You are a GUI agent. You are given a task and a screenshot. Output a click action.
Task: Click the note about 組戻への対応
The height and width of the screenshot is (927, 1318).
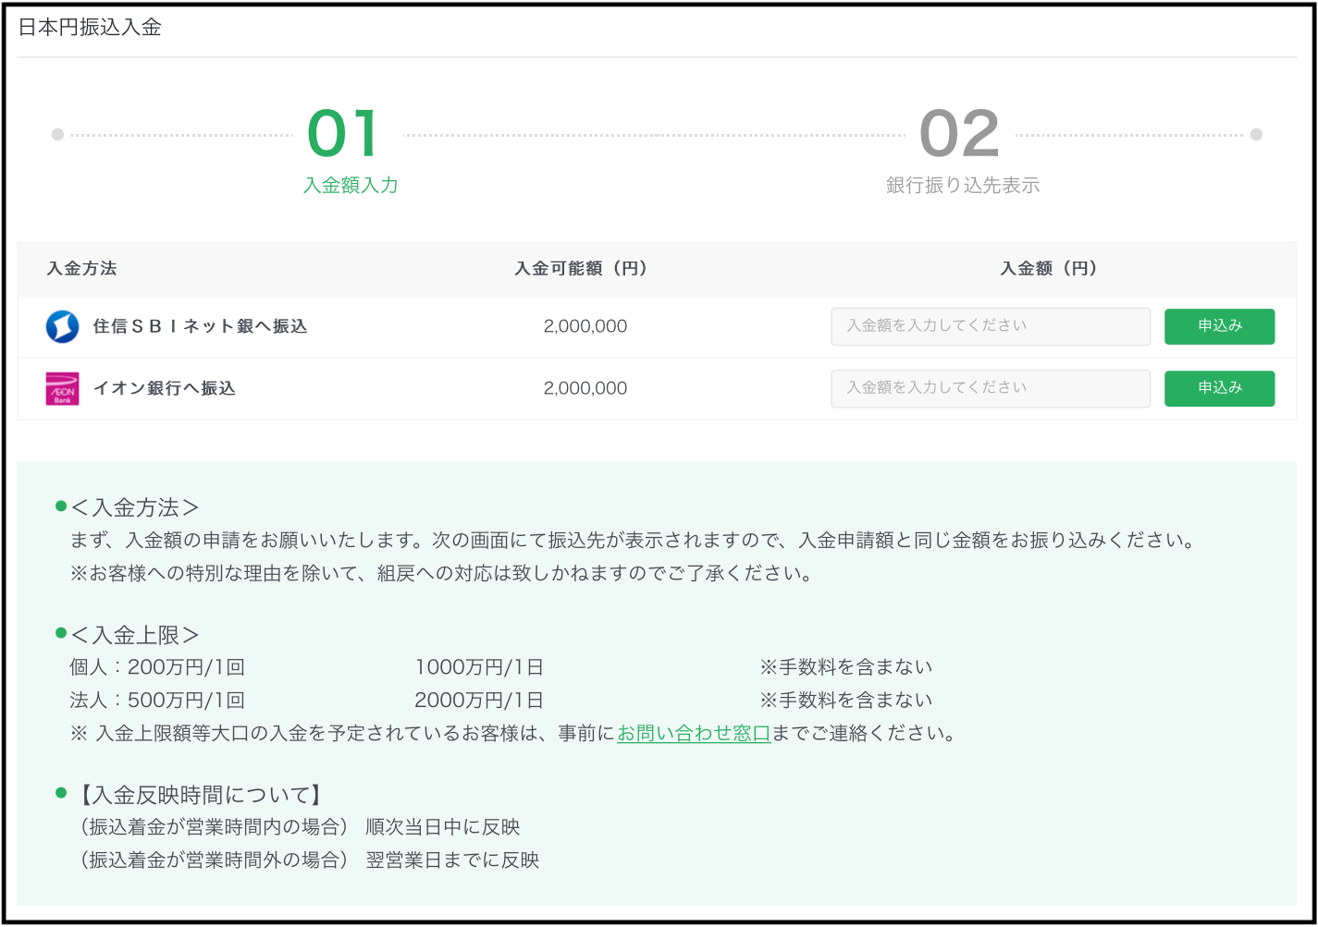(x=441, y=574)
